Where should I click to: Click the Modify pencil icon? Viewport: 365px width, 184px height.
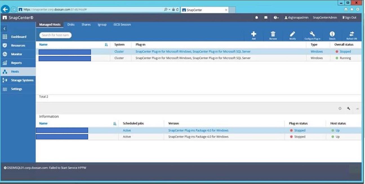tap(293, 34)
